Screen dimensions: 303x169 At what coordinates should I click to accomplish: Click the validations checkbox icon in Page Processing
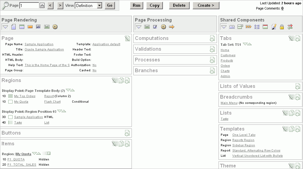pyautogui.click(x=155, y=27)
